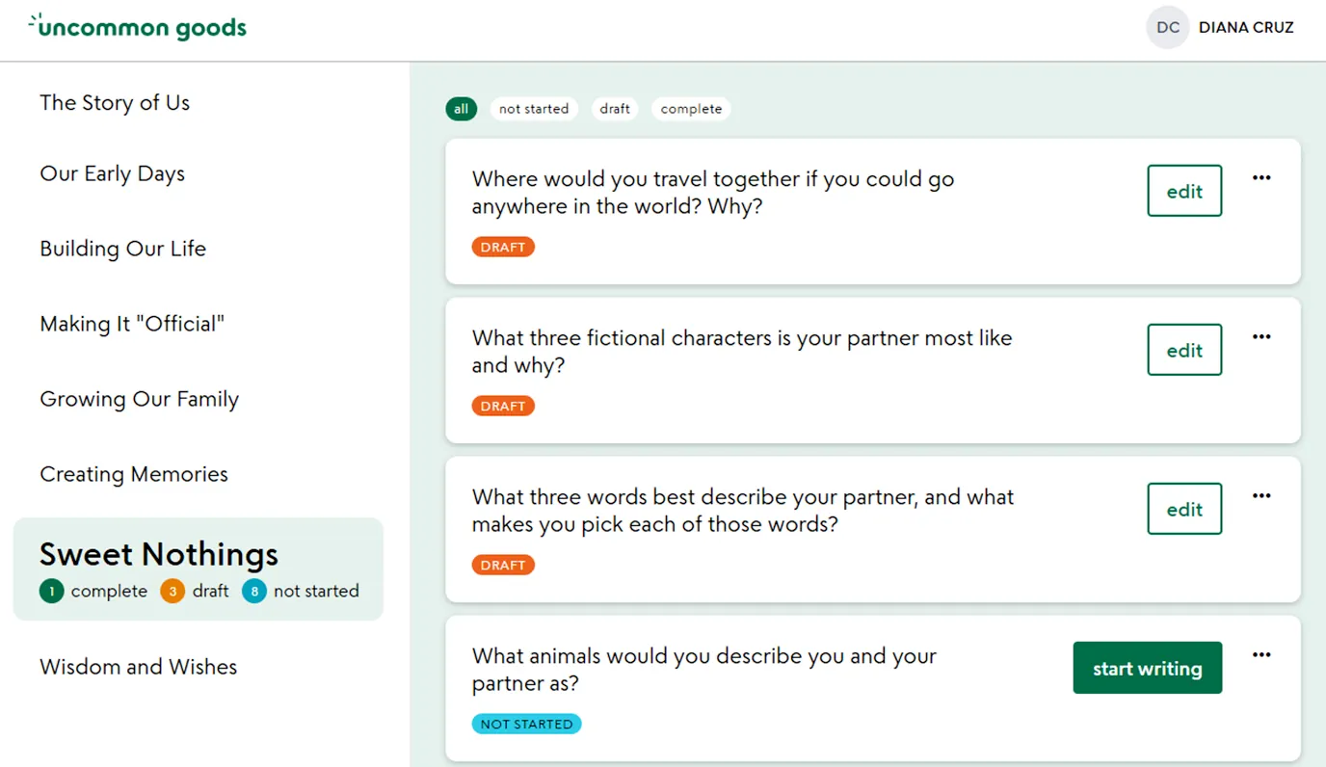Enable the 'complete' filter

[690, 108]
